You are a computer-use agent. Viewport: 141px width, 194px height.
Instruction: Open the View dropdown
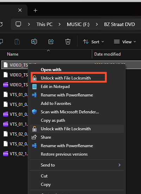tap(125, 42)
